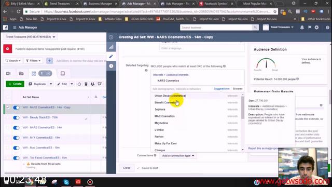This screenshot has height=187, width=332.
Task: Click the Add demographics, interests or behaviors field
Action: pos(182,89)
